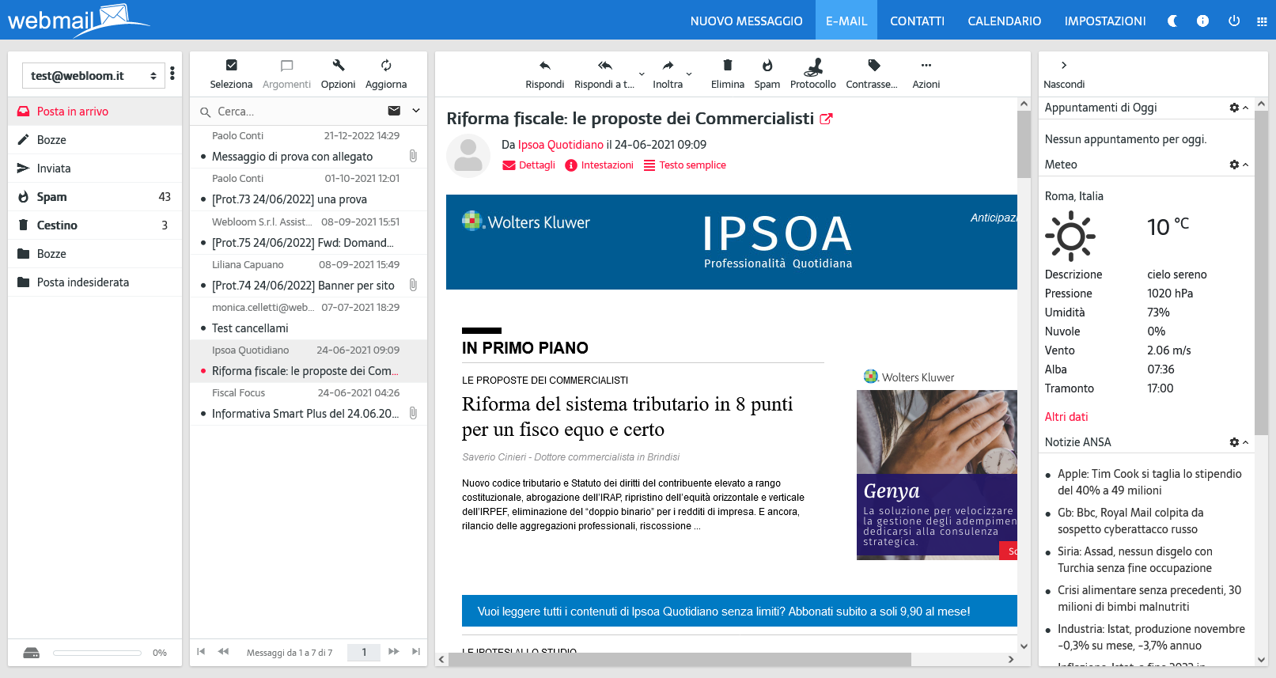Open Appuntamenti di Oggi gear settings
The height and width of the screenshot is (678, 1276).
click(x=1234, y=108)
